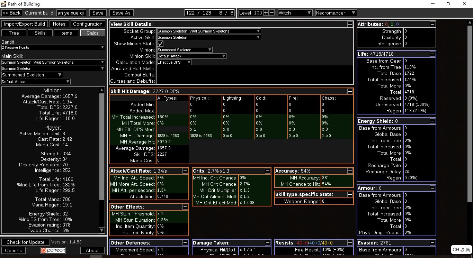473x258 pixels.
Task: Collapse the Attributes section
Action: click(x=432, y=24)
